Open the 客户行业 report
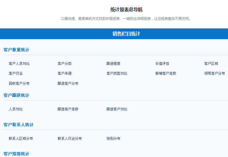 pos(16,73)
